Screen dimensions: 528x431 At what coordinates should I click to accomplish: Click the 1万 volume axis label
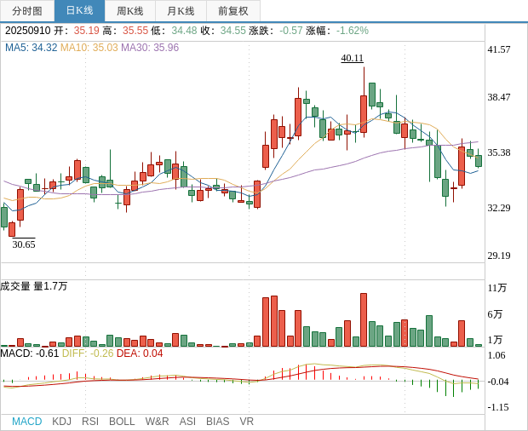pyautogui.click(x=495, y=340)
